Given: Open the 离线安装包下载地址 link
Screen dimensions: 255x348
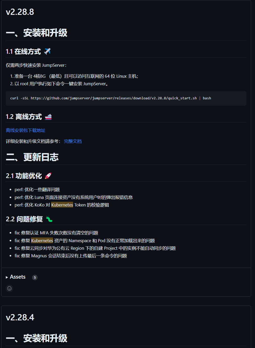Looking at the screenshot, I should 26,130.
